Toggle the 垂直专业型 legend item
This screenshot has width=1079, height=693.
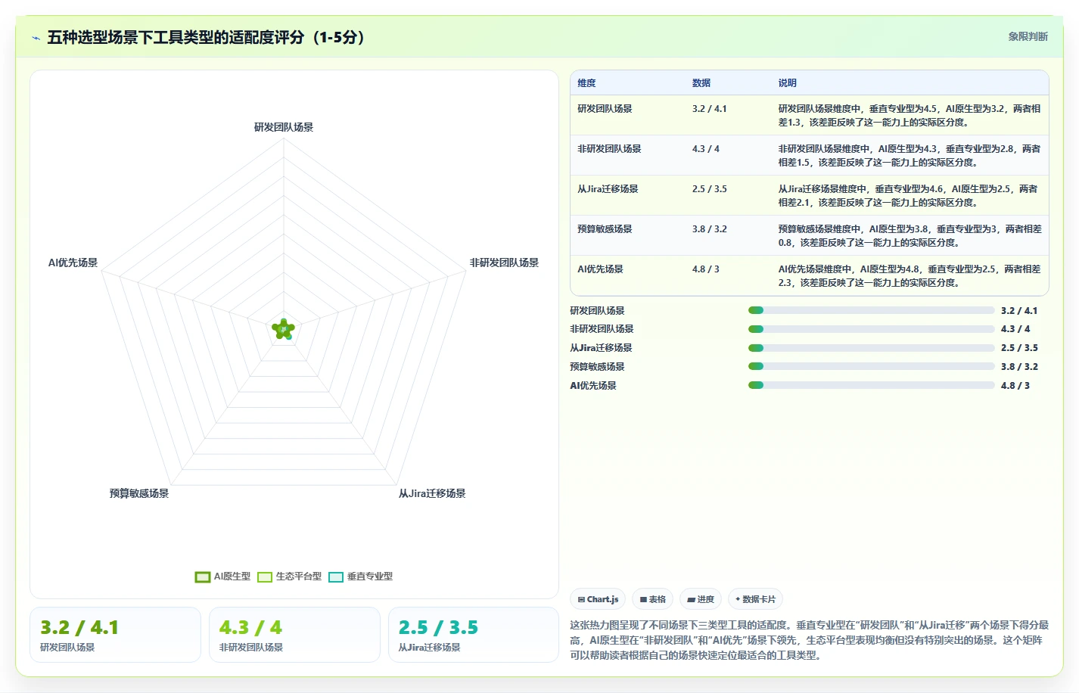coord(360,576)
